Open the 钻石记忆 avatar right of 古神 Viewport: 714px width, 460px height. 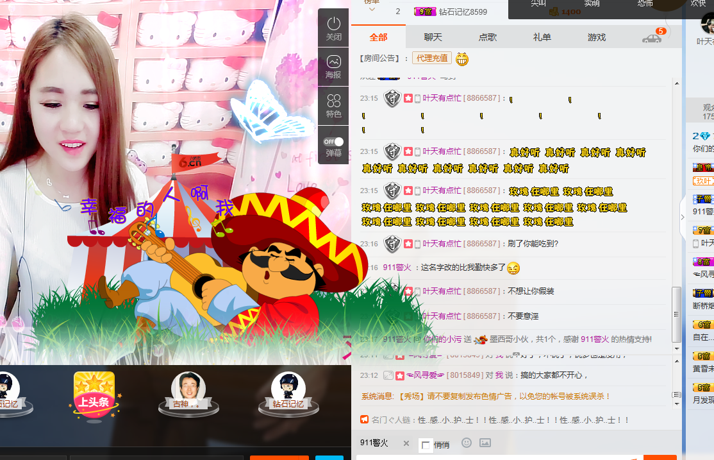288,393
